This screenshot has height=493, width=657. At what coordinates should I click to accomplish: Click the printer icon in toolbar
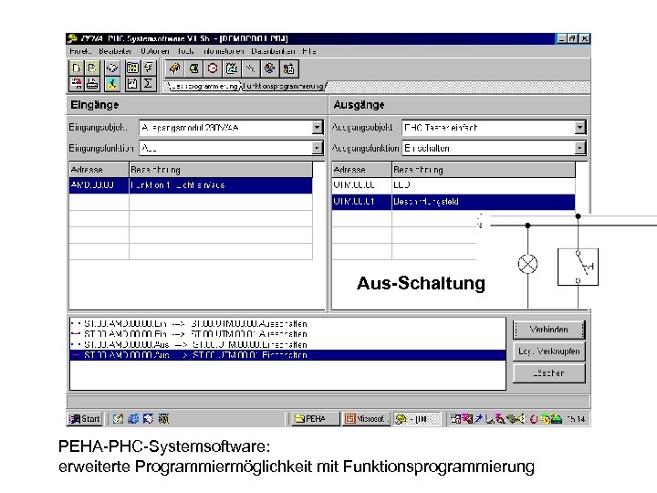click(x=92, y=83)
